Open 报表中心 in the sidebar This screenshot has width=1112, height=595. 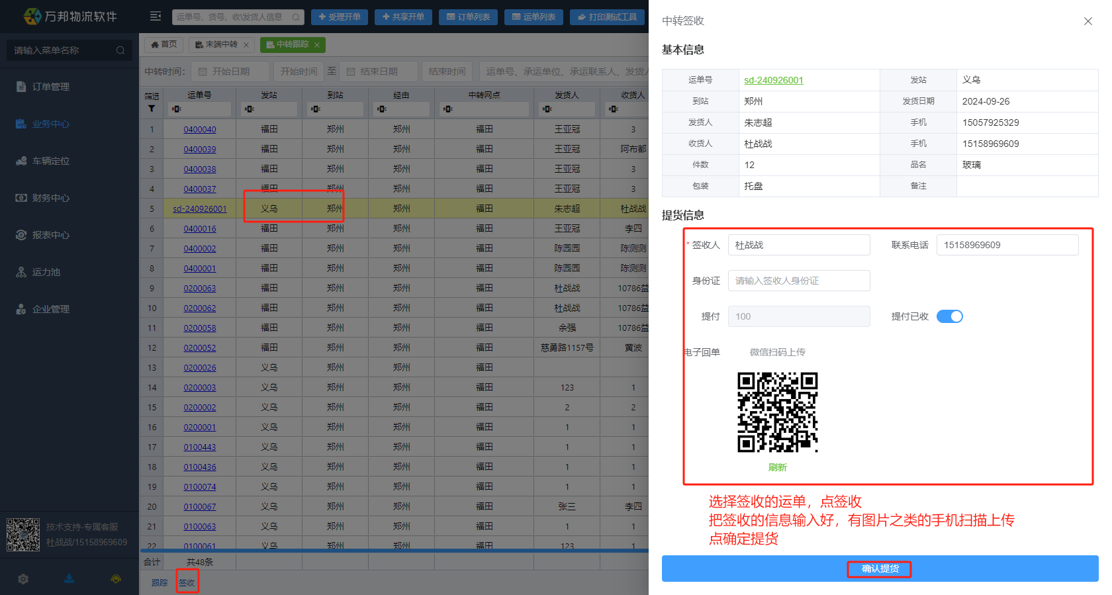51,235
